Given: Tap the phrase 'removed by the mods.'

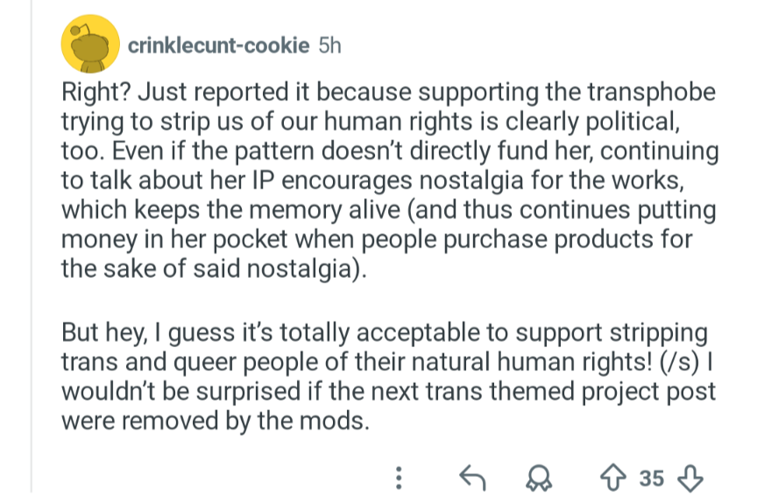Looking at the screenshot, I should pyautogui.click(x=245, y=421).
